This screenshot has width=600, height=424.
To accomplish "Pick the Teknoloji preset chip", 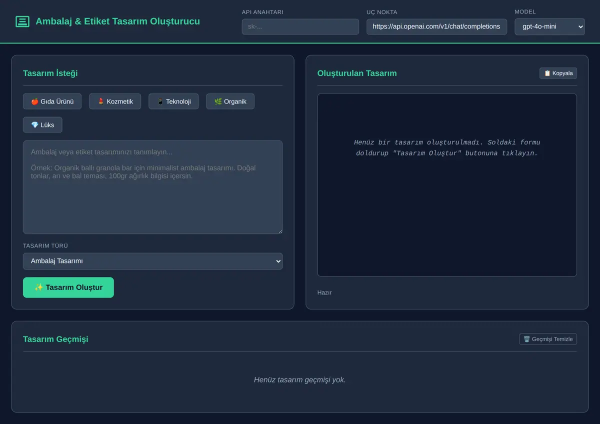I will [173, 101].
